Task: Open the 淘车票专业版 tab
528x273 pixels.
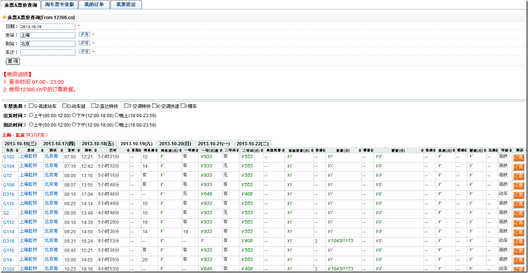Action: click(x=59, y=4)
